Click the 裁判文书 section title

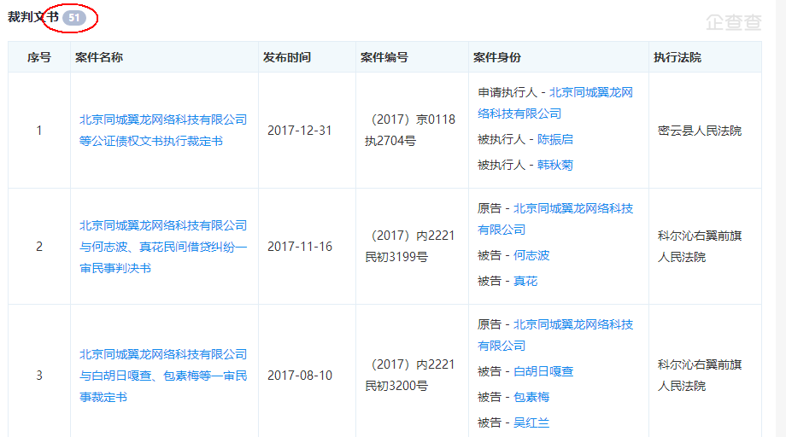pyautogui.click(x=33, y=17)
